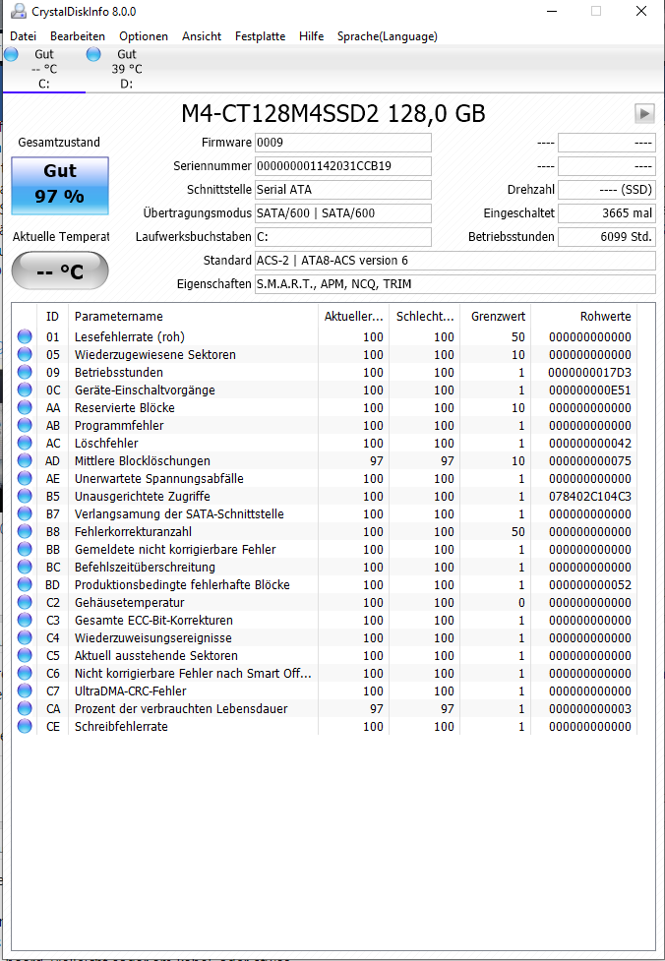This screenshot has height=961, width=665.
Task: Click raw value 000000000E51
Action: click(589, 390)
